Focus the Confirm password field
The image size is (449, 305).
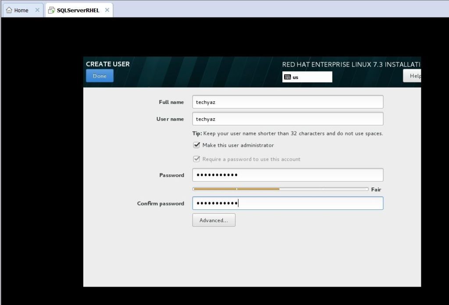tap(288, 203)
